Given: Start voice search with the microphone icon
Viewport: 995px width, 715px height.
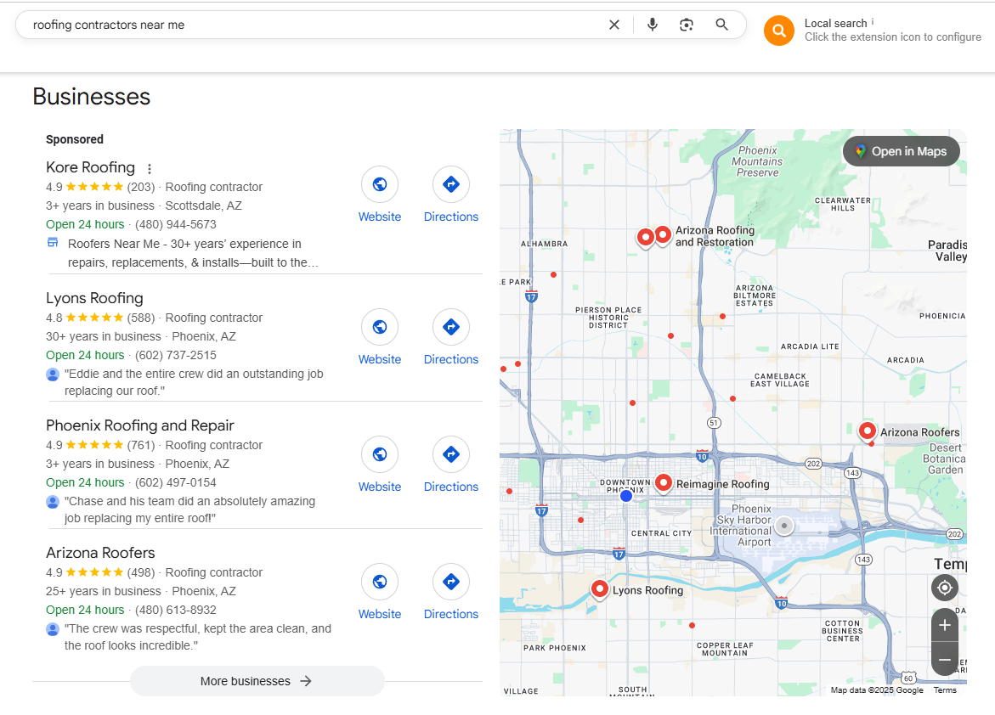Looking at the screenshot, I should click(653, 25).
